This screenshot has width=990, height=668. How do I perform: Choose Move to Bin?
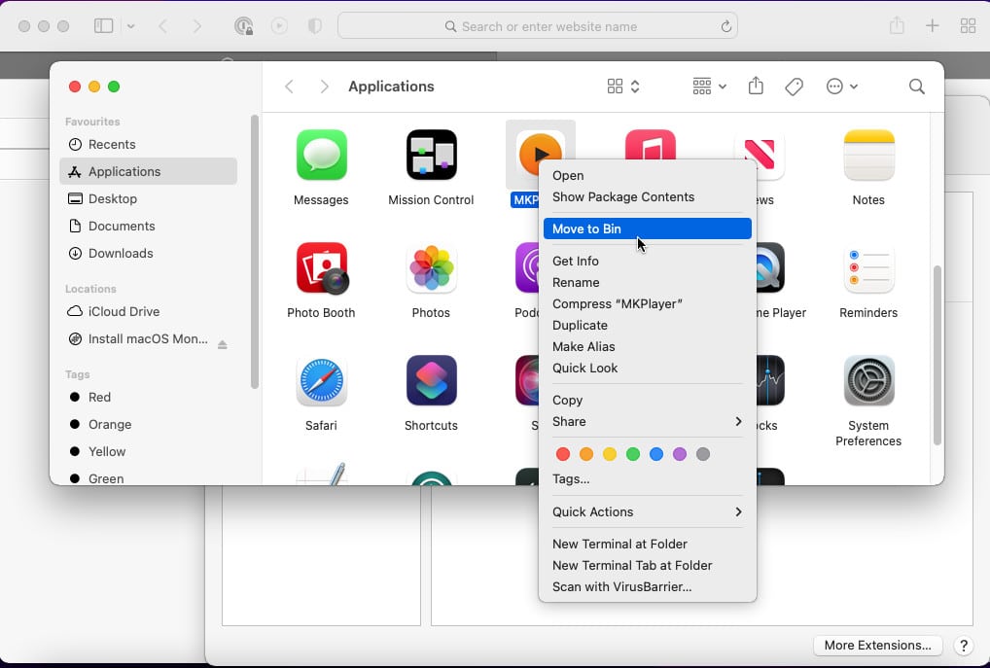[x=647, y=229]
